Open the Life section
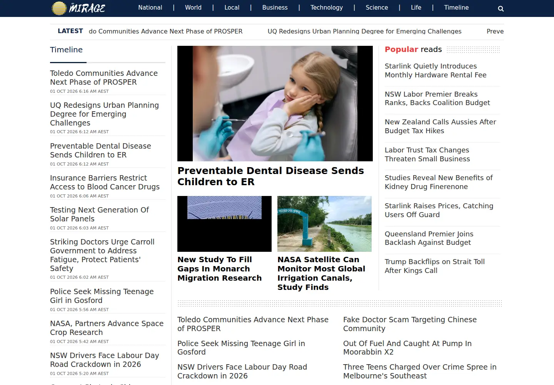 tap(416, 7)
